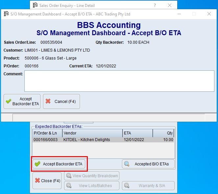Click the app icon in Sales Order Enquiry title bar
The height and width of the screenshot is (194, 218).
[35, 5]
